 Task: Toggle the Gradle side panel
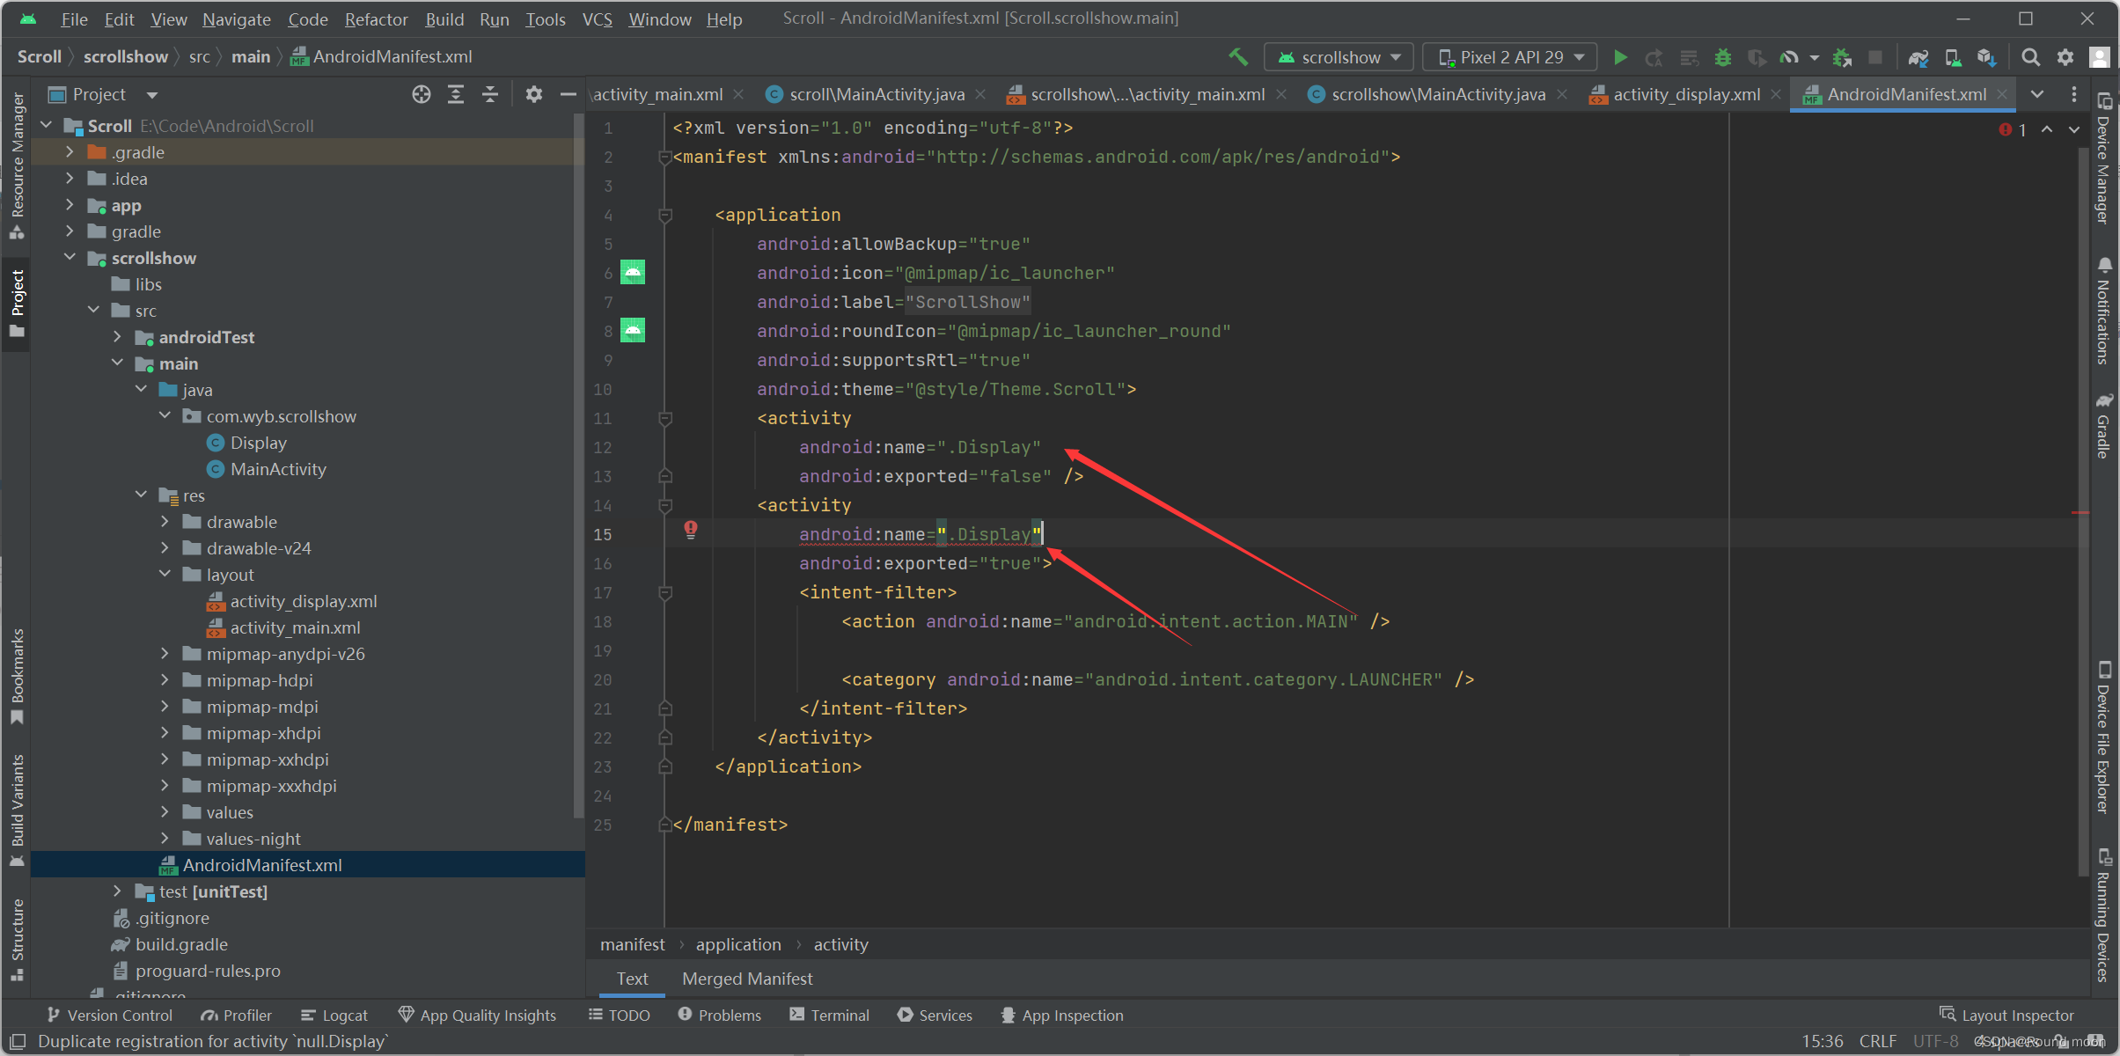pos(2103,426)
